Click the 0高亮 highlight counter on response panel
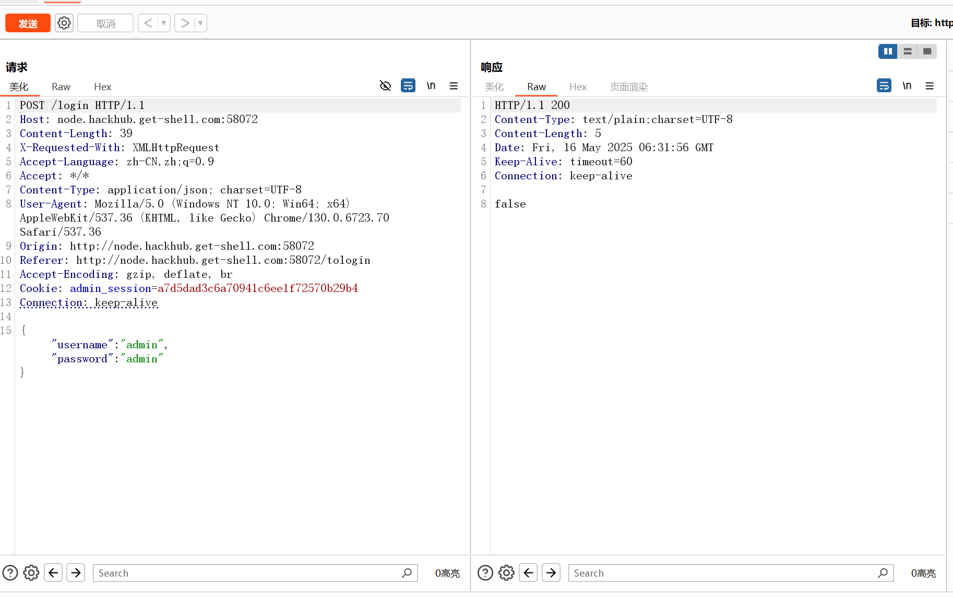Screen dimensions: 953x597 (x=923, y=573)
